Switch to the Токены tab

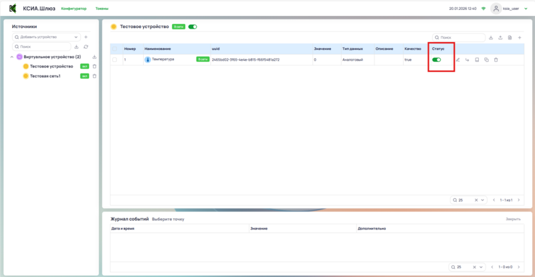click(102, 9)
